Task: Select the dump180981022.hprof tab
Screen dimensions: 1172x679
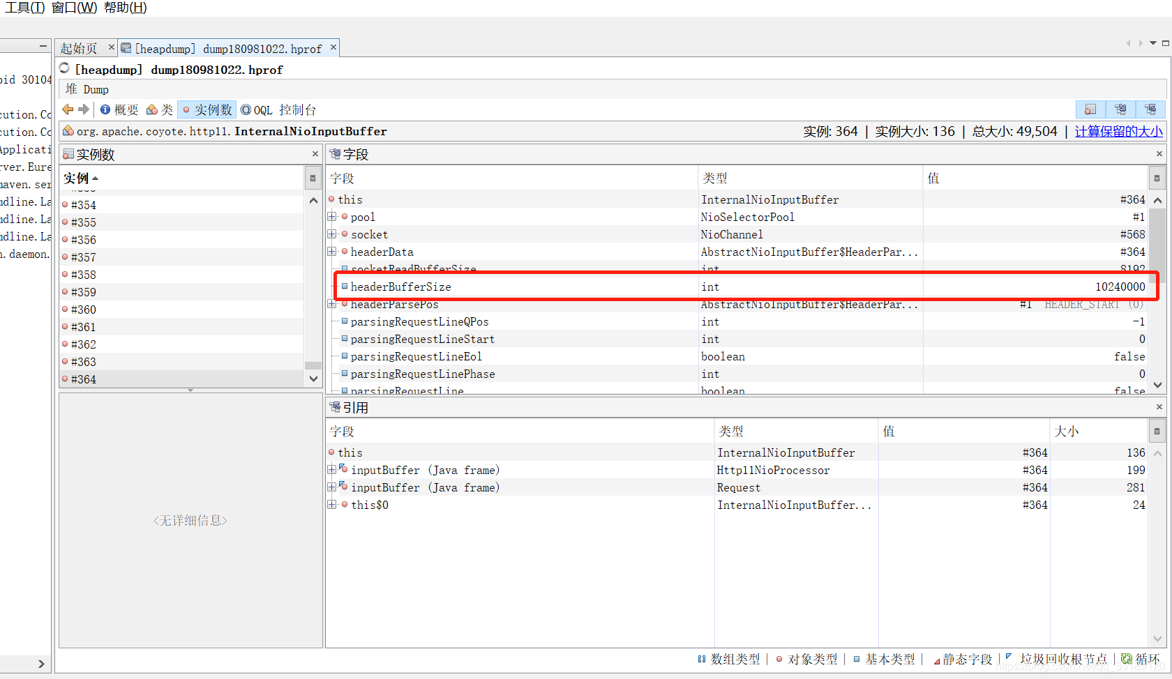Action: (x=228, y=48)
